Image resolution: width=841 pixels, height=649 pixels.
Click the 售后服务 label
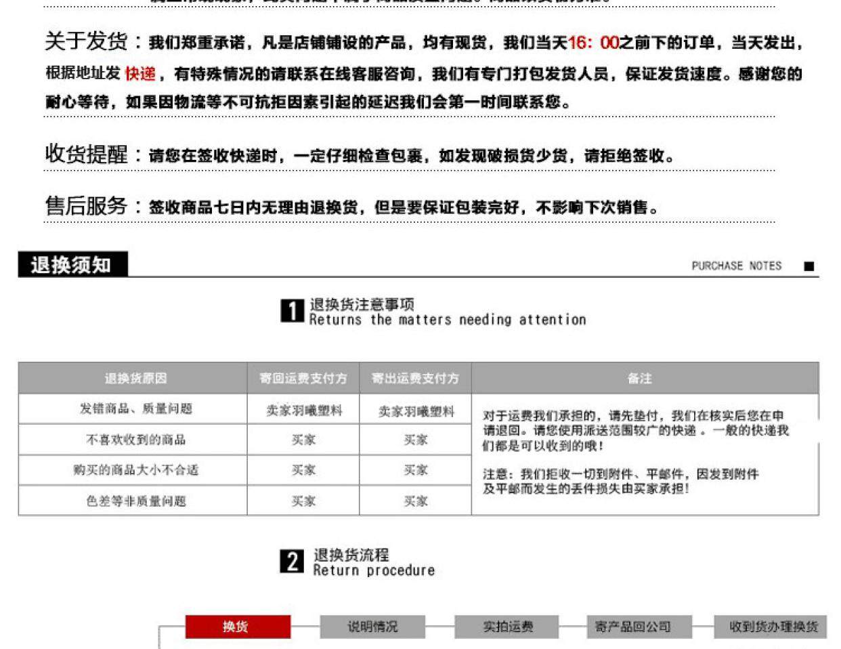coord(86,205)
